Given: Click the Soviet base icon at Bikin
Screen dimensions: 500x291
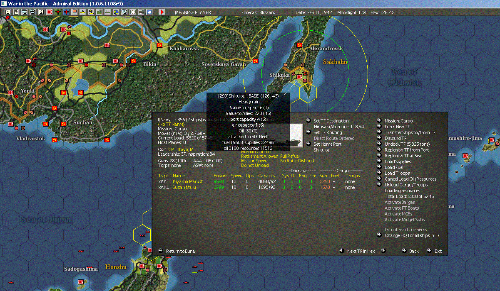Looking at the screenshot, I should 134,61.
